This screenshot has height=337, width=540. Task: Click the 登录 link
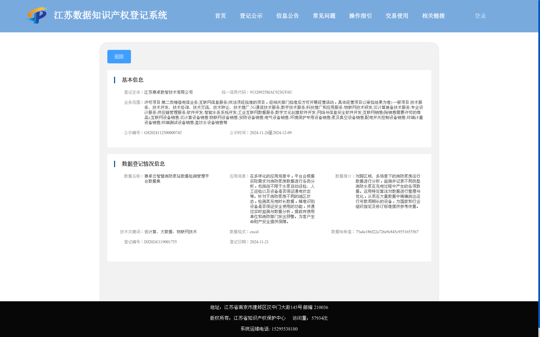480,16
